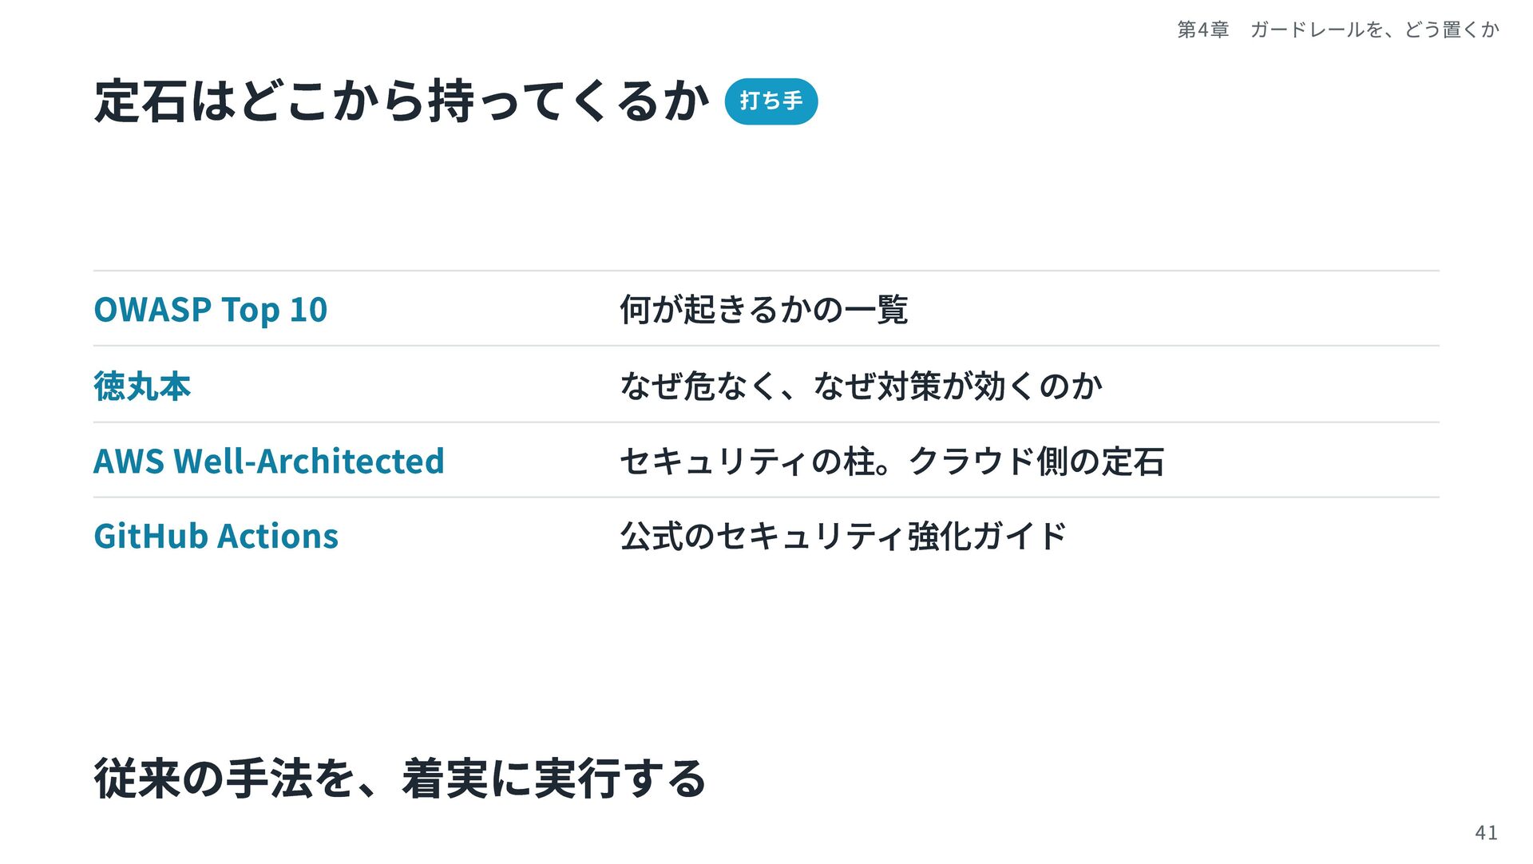Click the page number 41
1533x864 pixels.
click(1486, 833)
